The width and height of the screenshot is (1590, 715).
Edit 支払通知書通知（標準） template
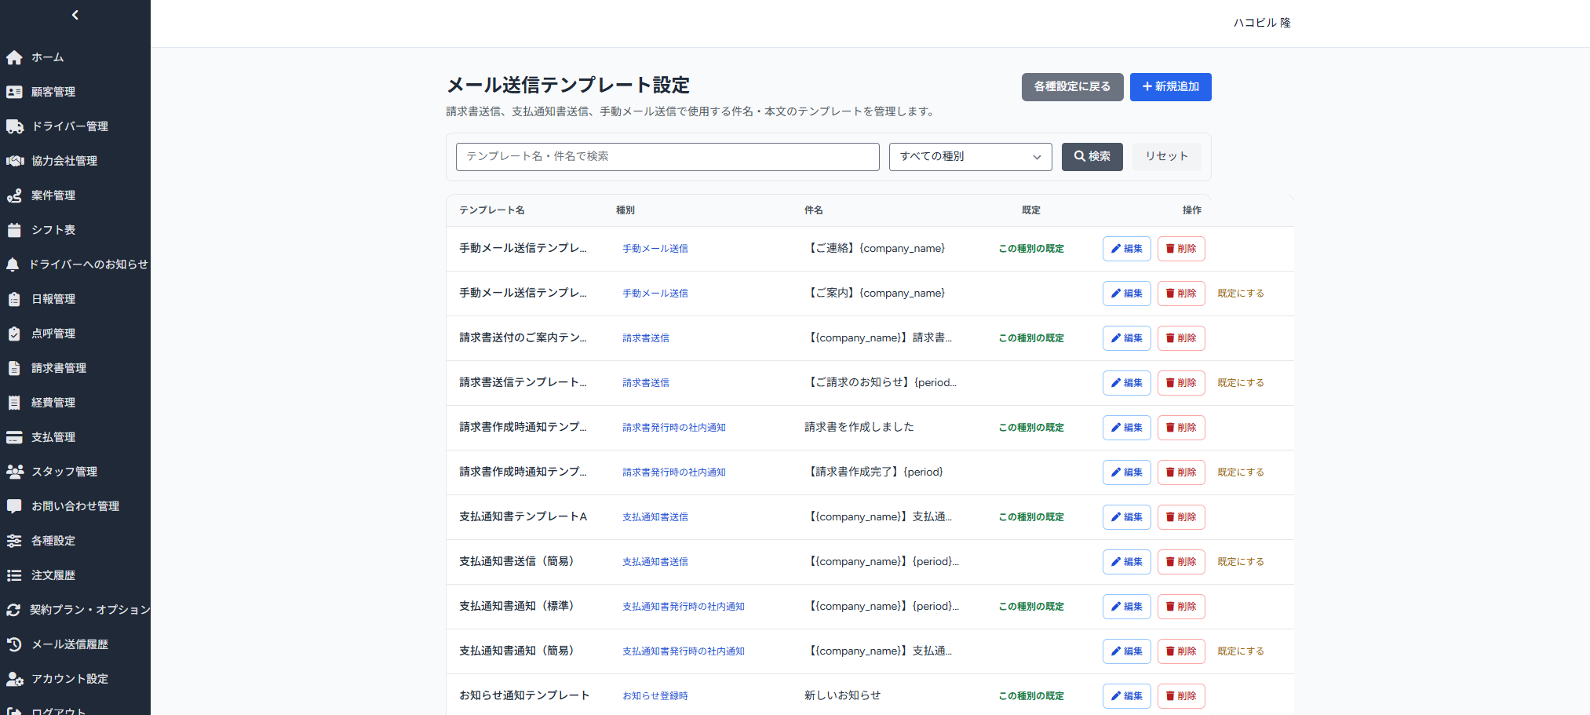click(x=1126, y=607)
